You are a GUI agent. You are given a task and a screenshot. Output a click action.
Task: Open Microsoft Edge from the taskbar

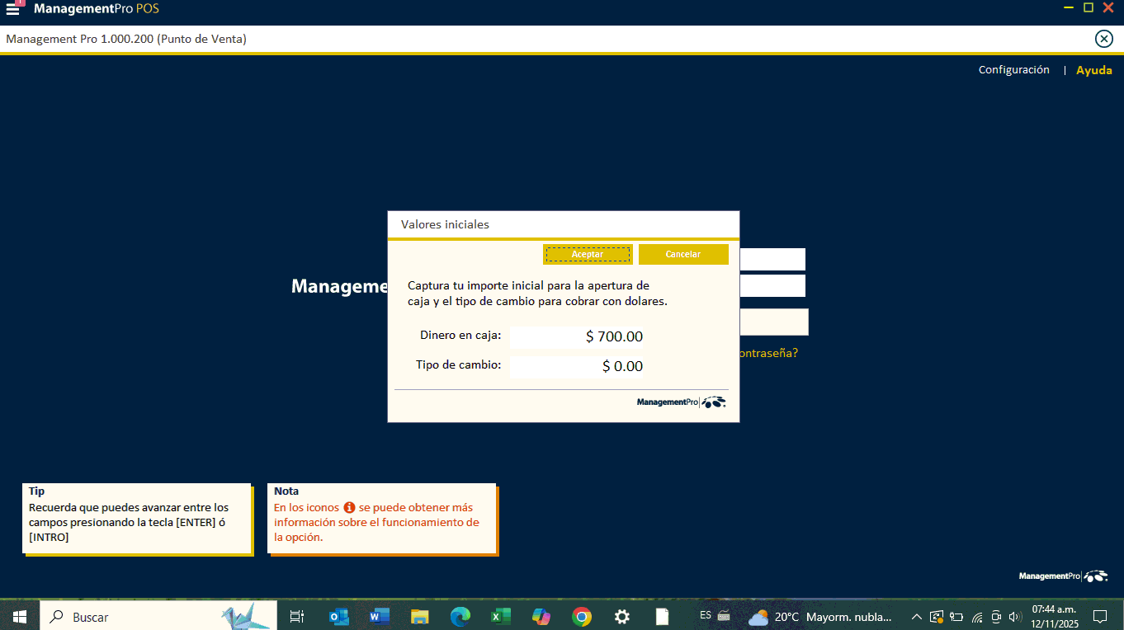pyautogui.click(x=460, y=617)
